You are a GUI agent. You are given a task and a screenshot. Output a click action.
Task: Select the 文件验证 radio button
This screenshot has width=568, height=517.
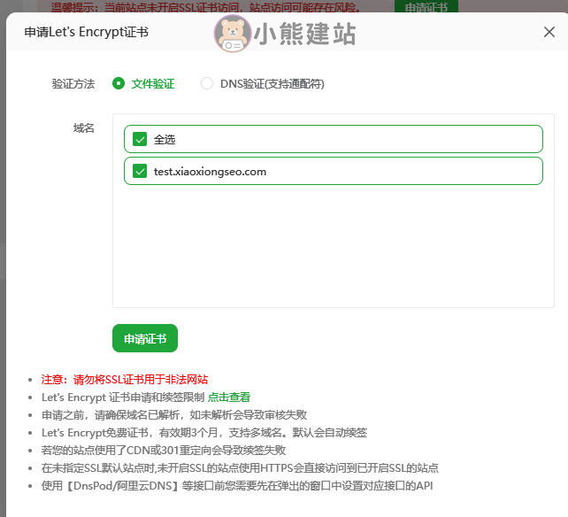[119, 84]
